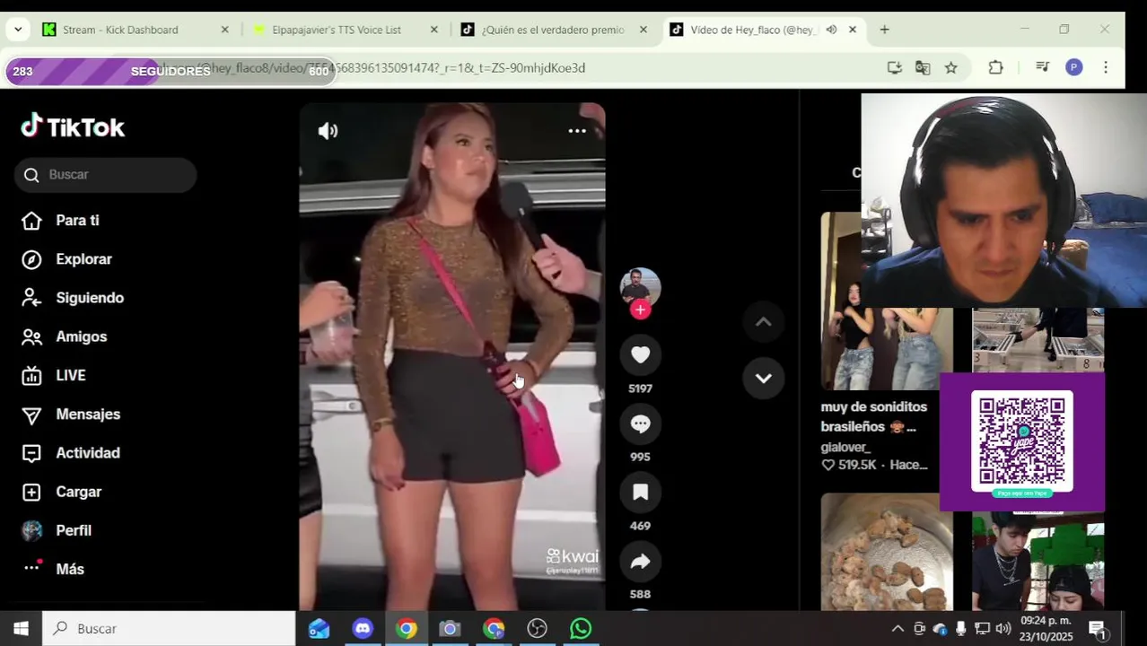Open the taskbar clock and date

point(1046,628)
